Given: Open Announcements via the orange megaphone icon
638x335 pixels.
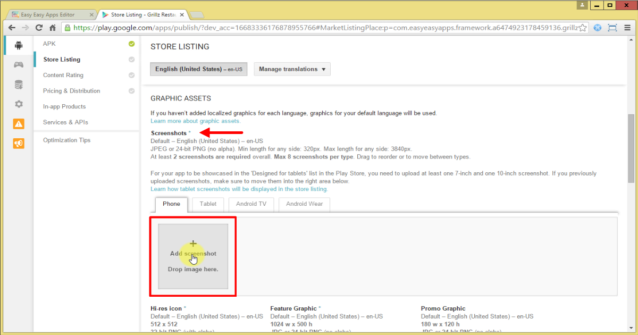Looking at the screenshot, I should coord(19,144).
